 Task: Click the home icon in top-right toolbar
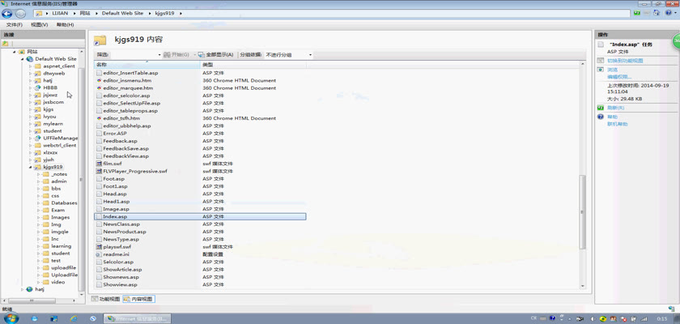pyautogui.click(x=659, y=14)
